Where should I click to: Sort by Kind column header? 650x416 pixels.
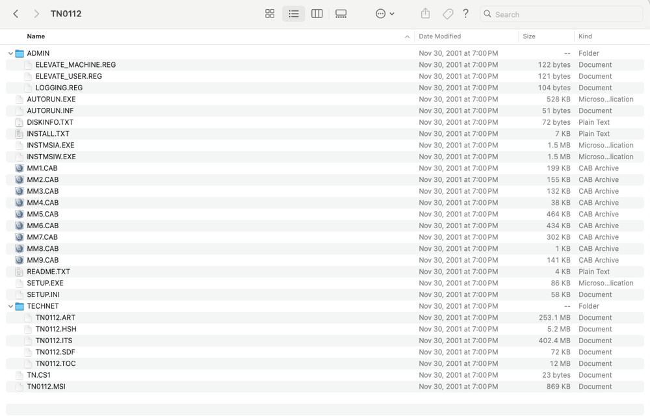pyautogui.click(x=585, y=36)
